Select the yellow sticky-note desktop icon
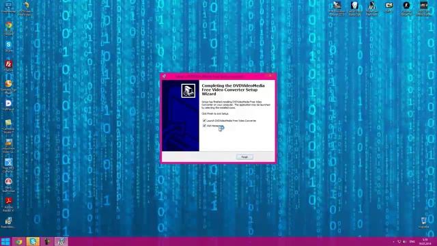 click(8, 126)
